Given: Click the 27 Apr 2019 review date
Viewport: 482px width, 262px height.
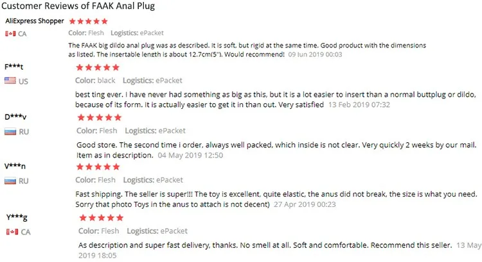Looking at the screenshot, I should (304, 204).
